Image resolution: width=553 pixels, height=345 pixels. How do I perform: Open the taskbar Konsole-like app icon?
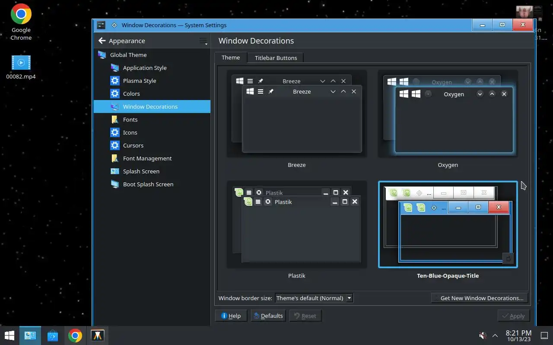coord(97,336)
